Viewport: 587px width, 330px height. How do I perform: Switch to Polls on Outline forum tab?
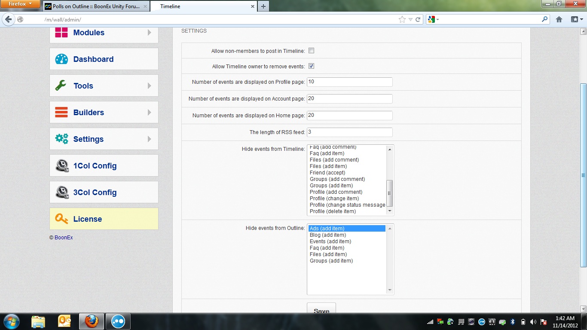(96, 6)
